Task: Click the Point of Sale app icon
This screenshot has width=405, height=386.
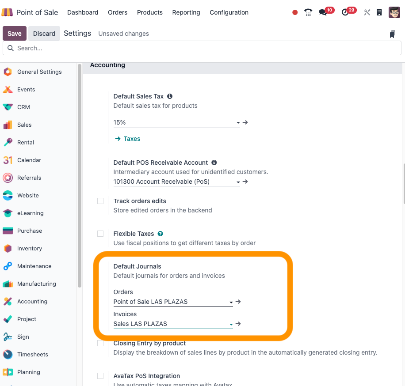Action: click(7, 12)
